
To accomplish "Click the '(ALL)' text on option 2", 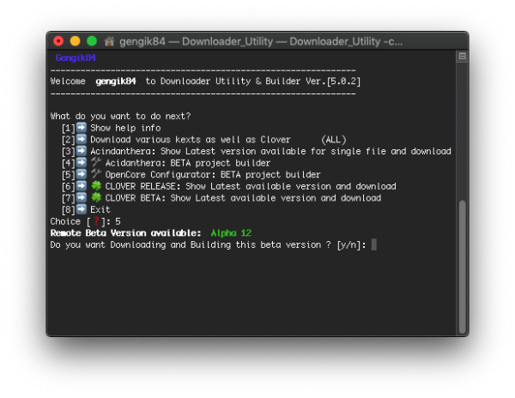I will click(333, 140).
